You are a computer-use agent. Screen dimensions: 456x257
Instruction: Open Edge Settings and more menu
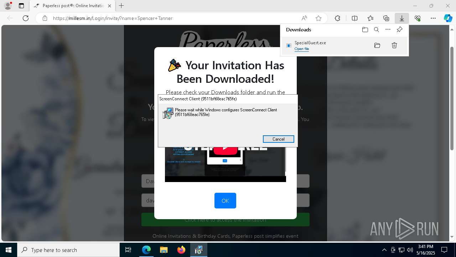point(433,18)
